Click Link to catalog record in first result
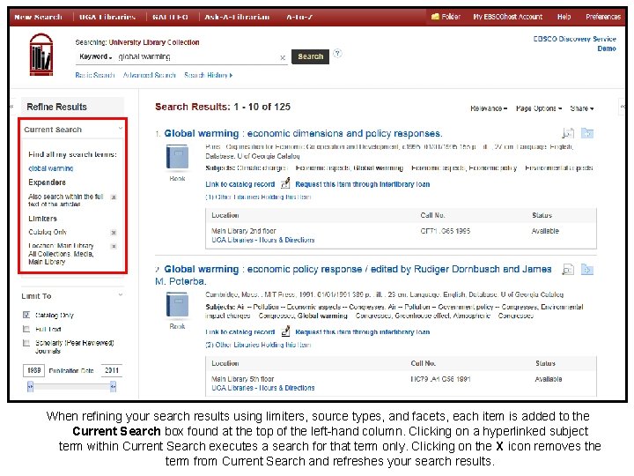The image size is (634, 476). [x=240, y=184]
